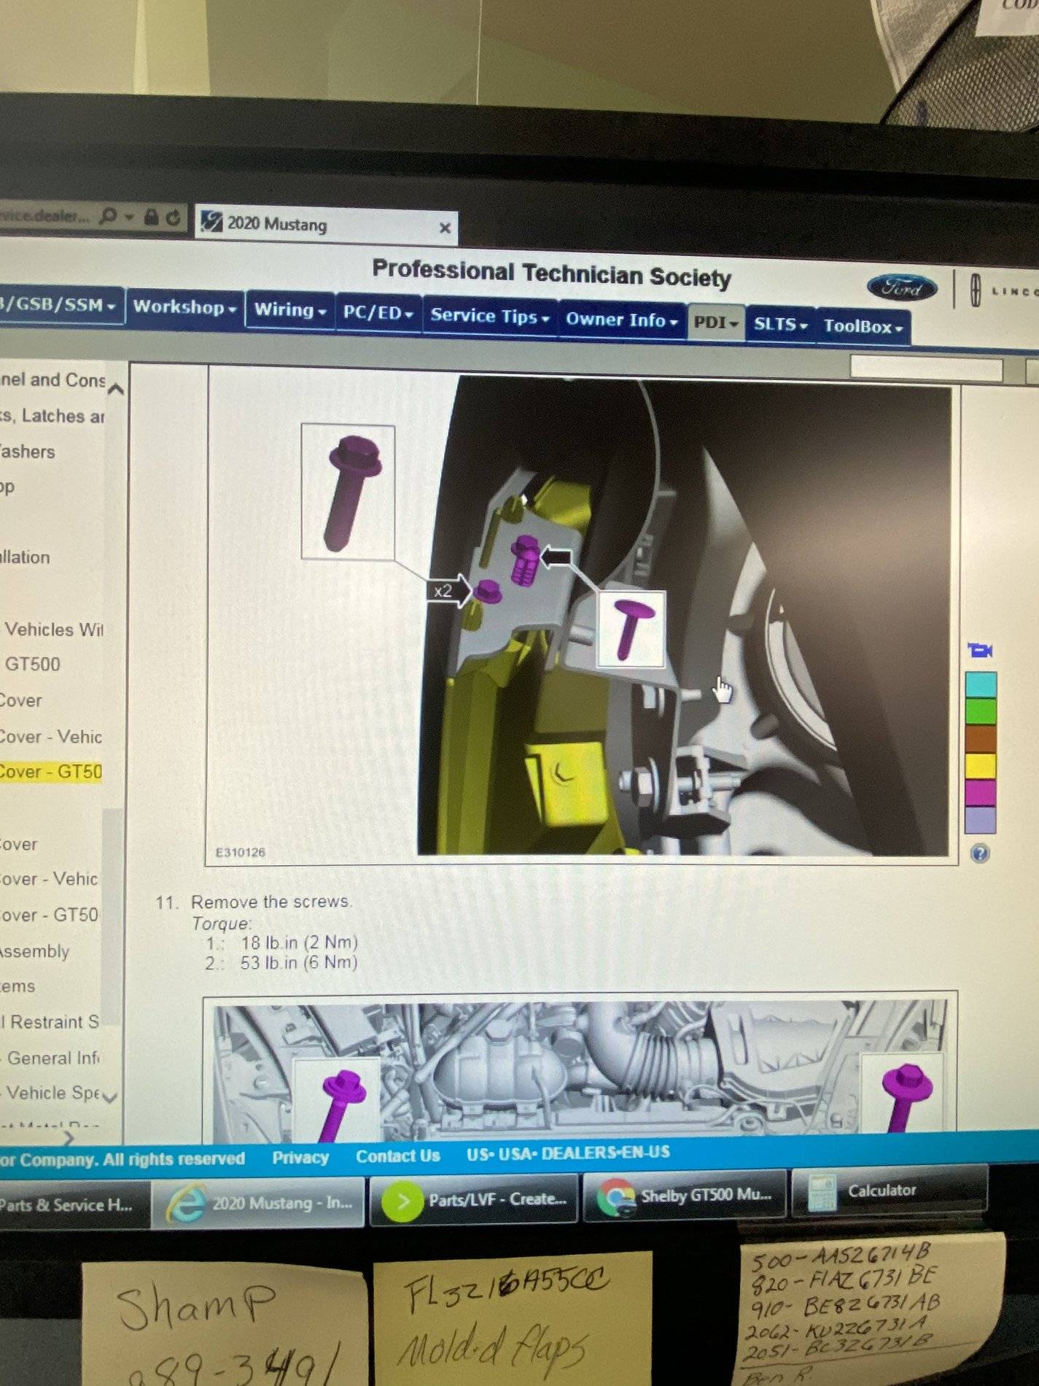This screenshot has width=1039, height=1386.
Task: Open the 'Assembly' sidebar entry
Action: pyautogui.click(x=34, y=951)
